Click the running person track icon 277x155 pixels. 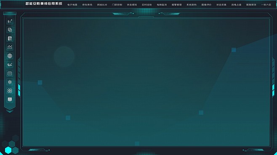[10, 21]
